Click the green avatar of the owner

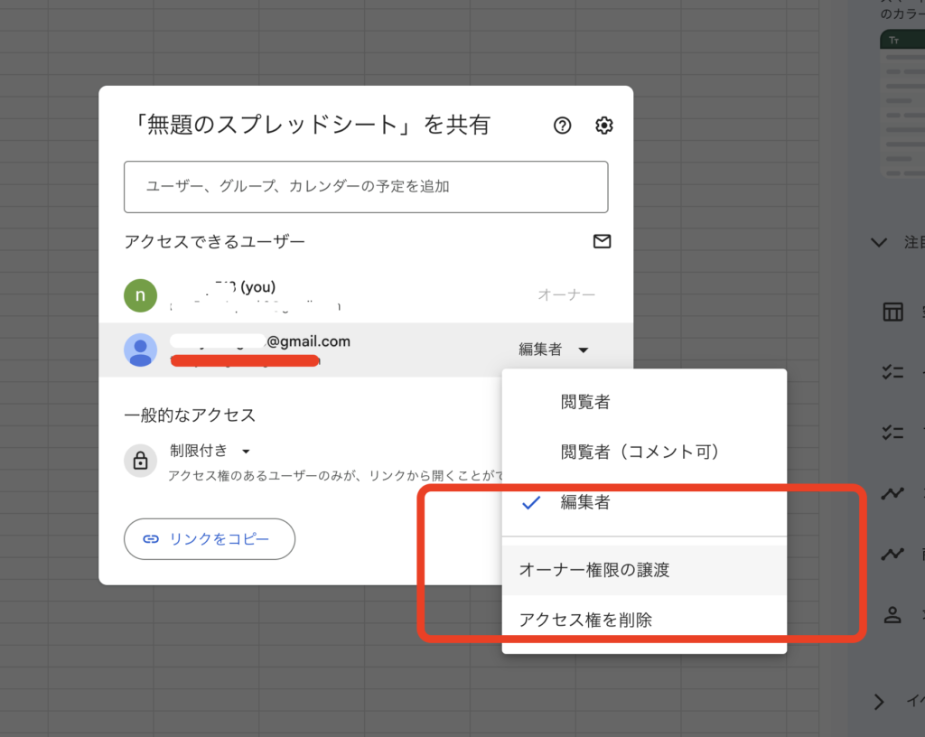coord(140,295)
